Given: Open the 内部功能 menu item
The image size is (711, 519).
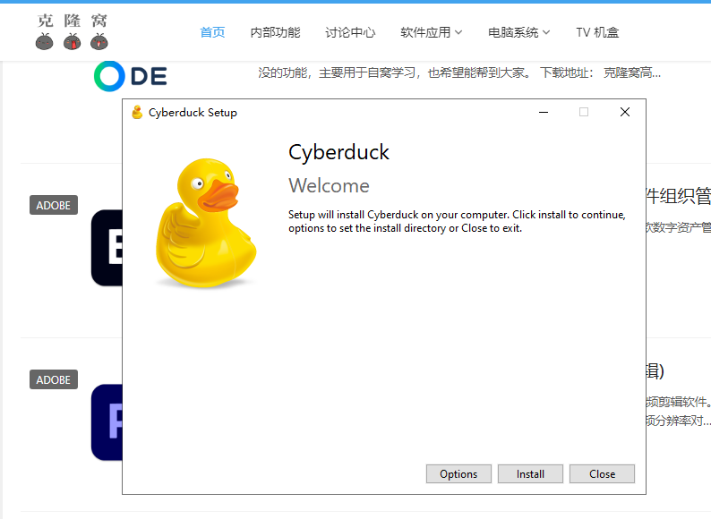Looking at the screenshot, I should pos(275,32).
